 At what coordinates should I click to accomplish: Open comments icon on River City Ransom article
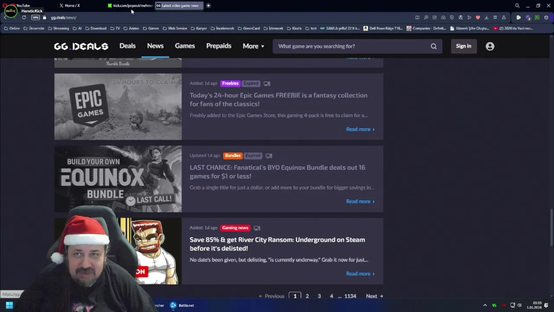click(x=257, y=228)
